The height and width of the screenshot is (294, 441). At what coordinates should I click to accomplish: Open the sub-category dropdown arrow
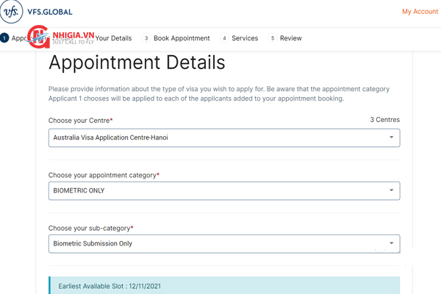pyautogui.click(x=391, y=243)
